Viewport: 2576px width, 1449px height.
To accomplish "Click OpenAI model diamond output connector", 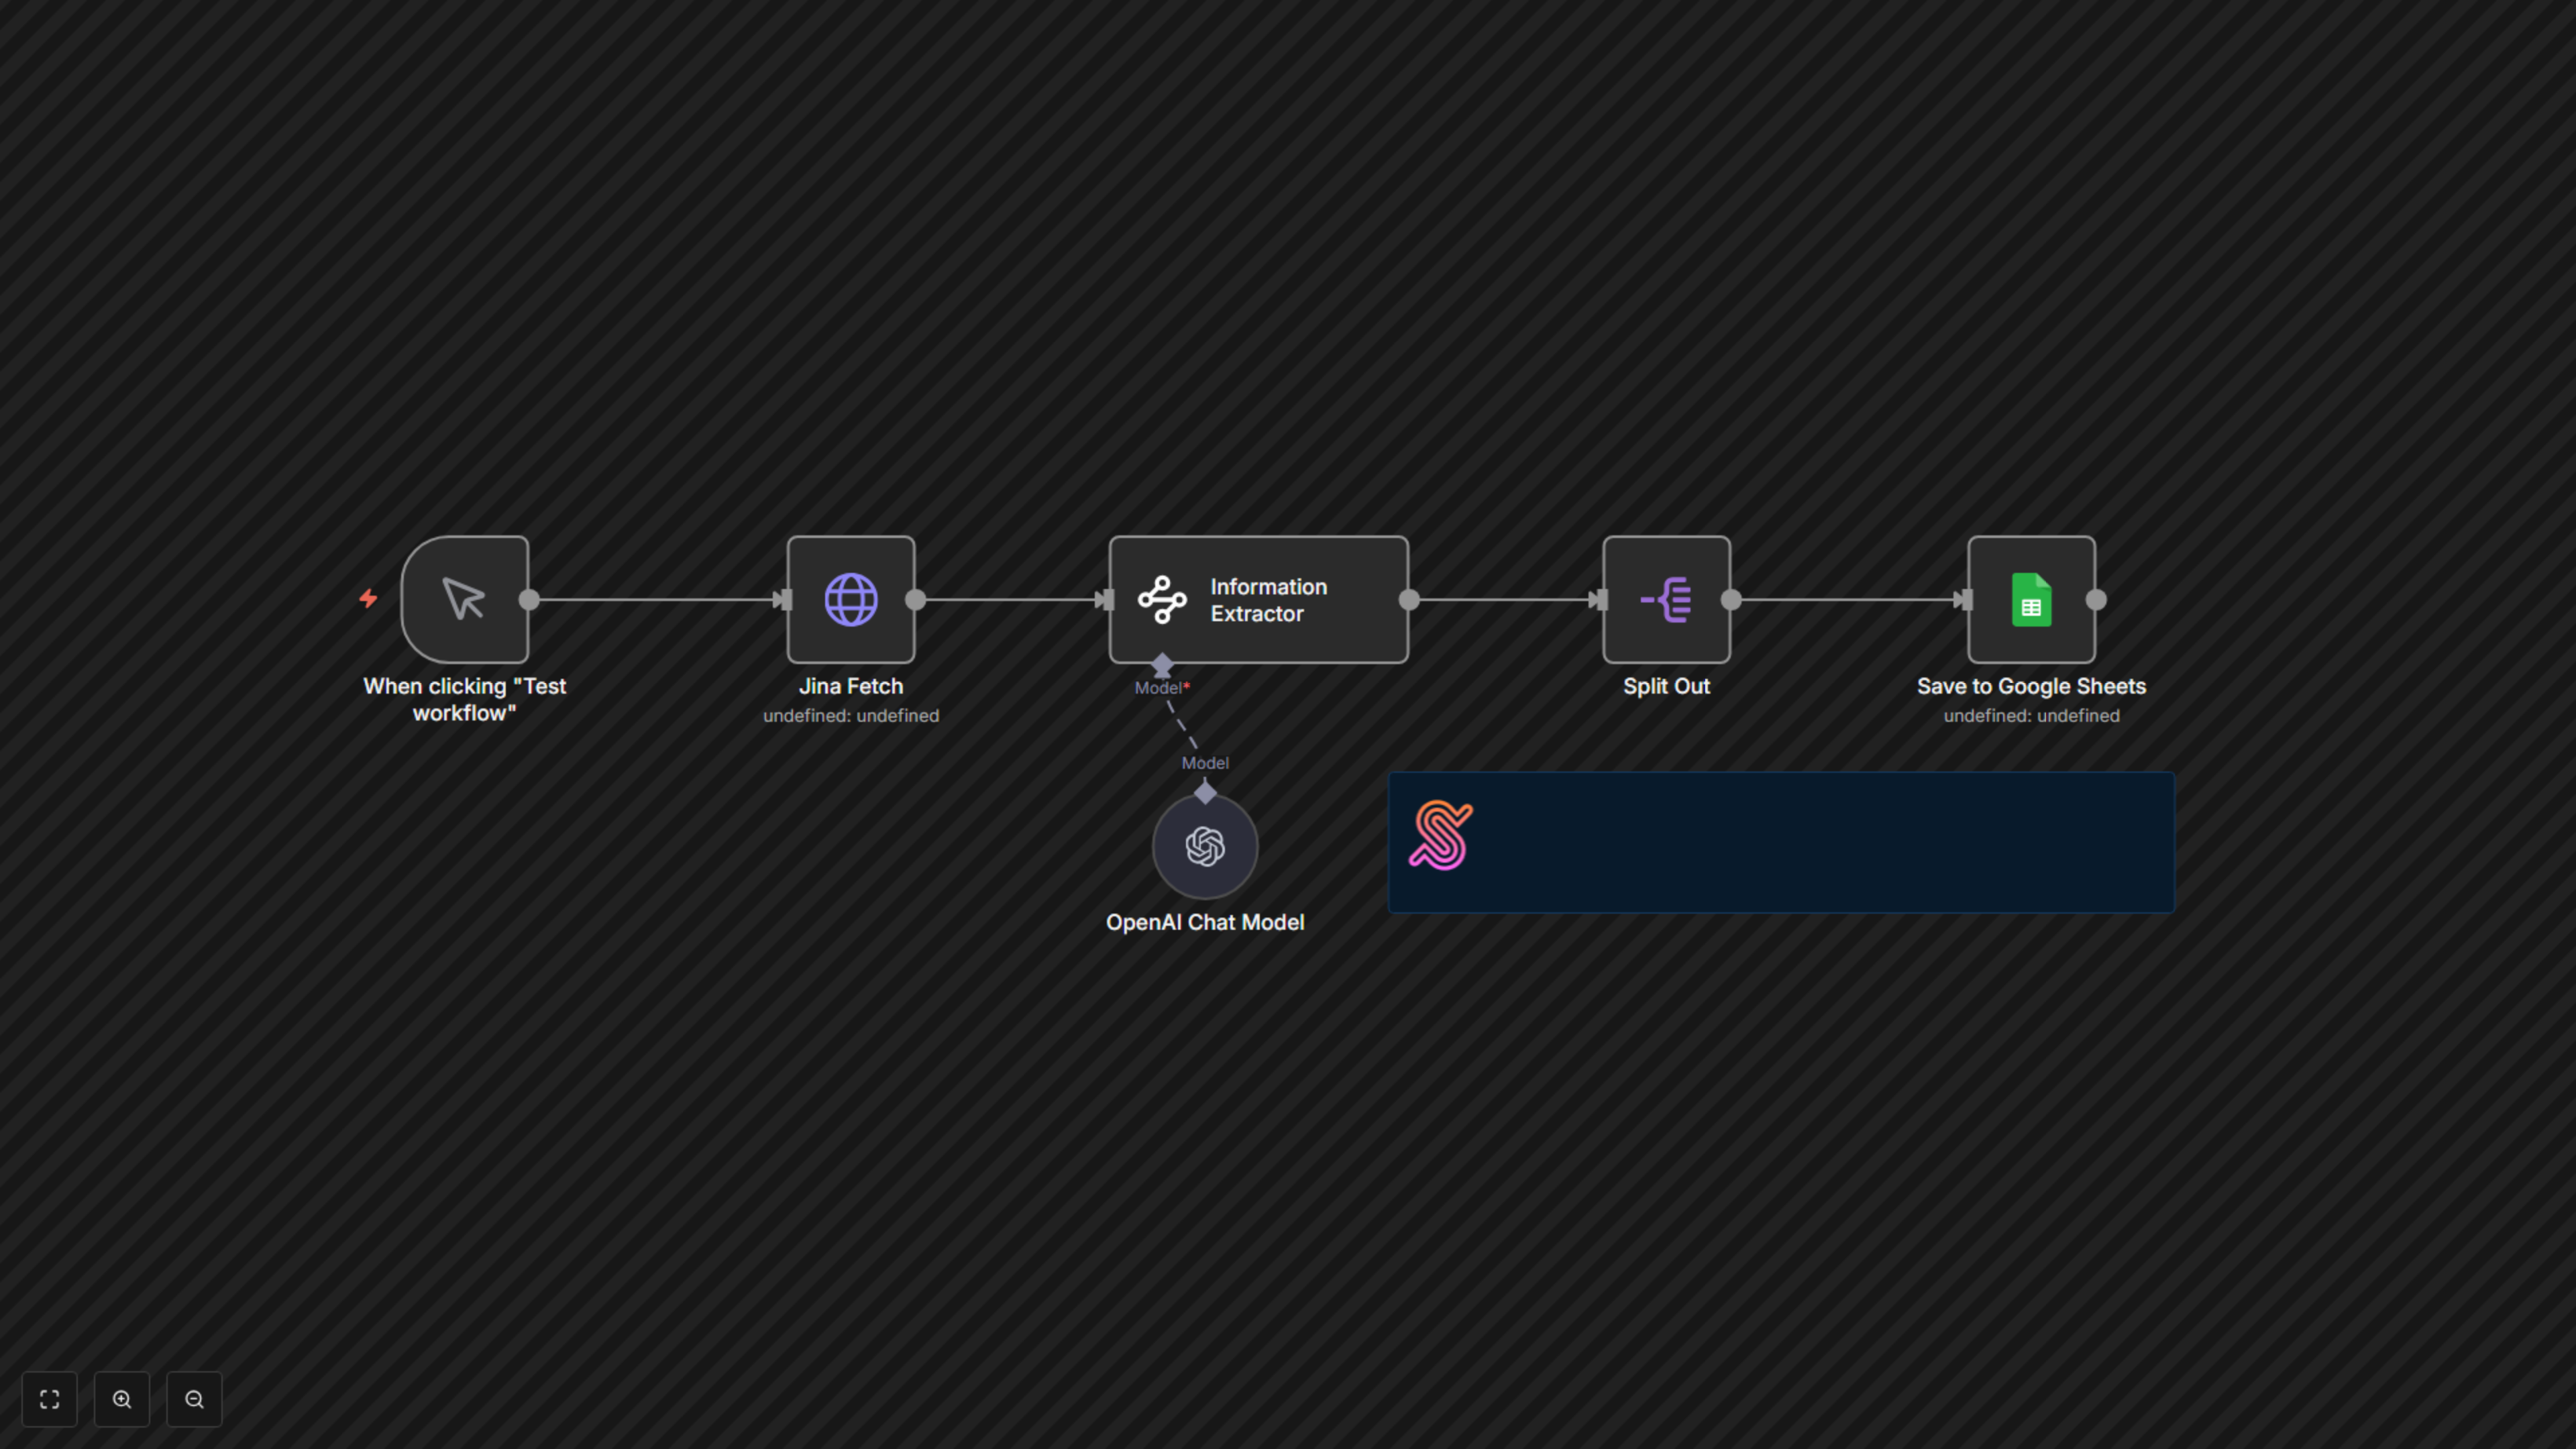I will coord(1205,793).
